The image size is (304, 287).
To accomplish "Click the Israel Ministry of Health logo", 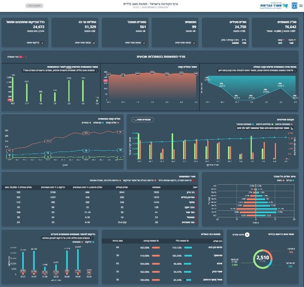I will coord(274,6).
